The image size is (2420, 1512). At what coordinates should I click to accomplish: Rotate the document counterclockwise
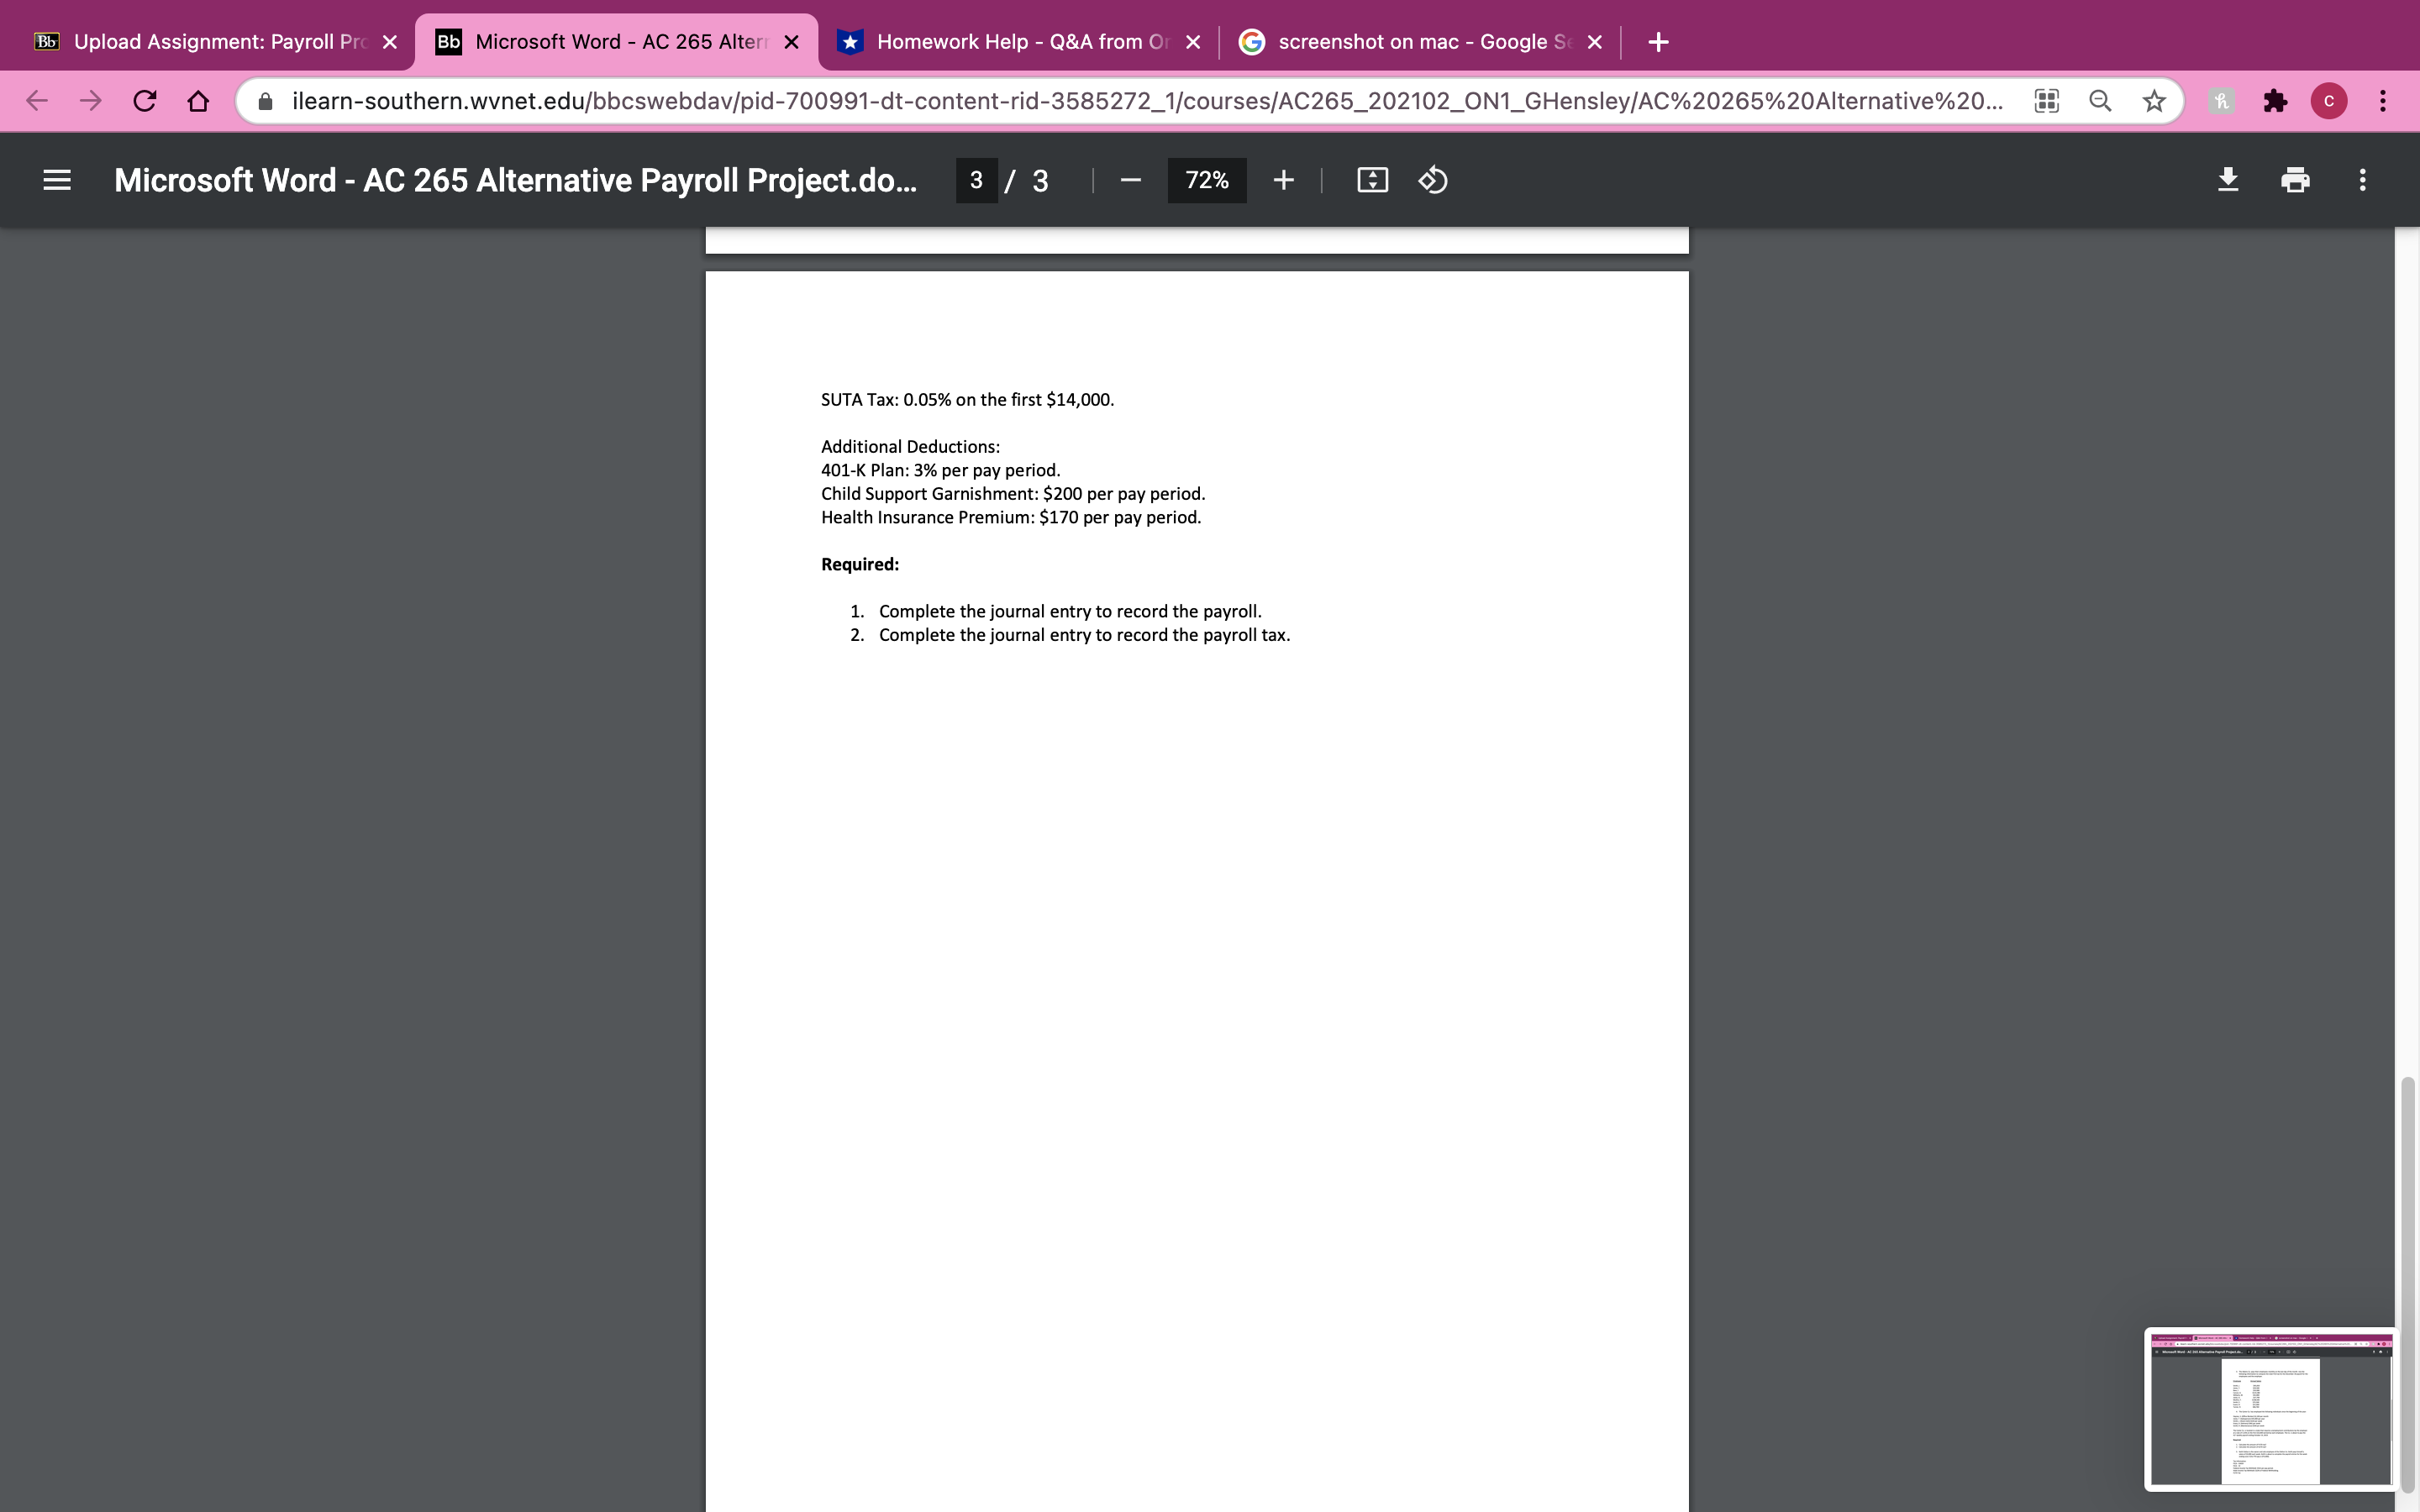(x=1432, y=180)
